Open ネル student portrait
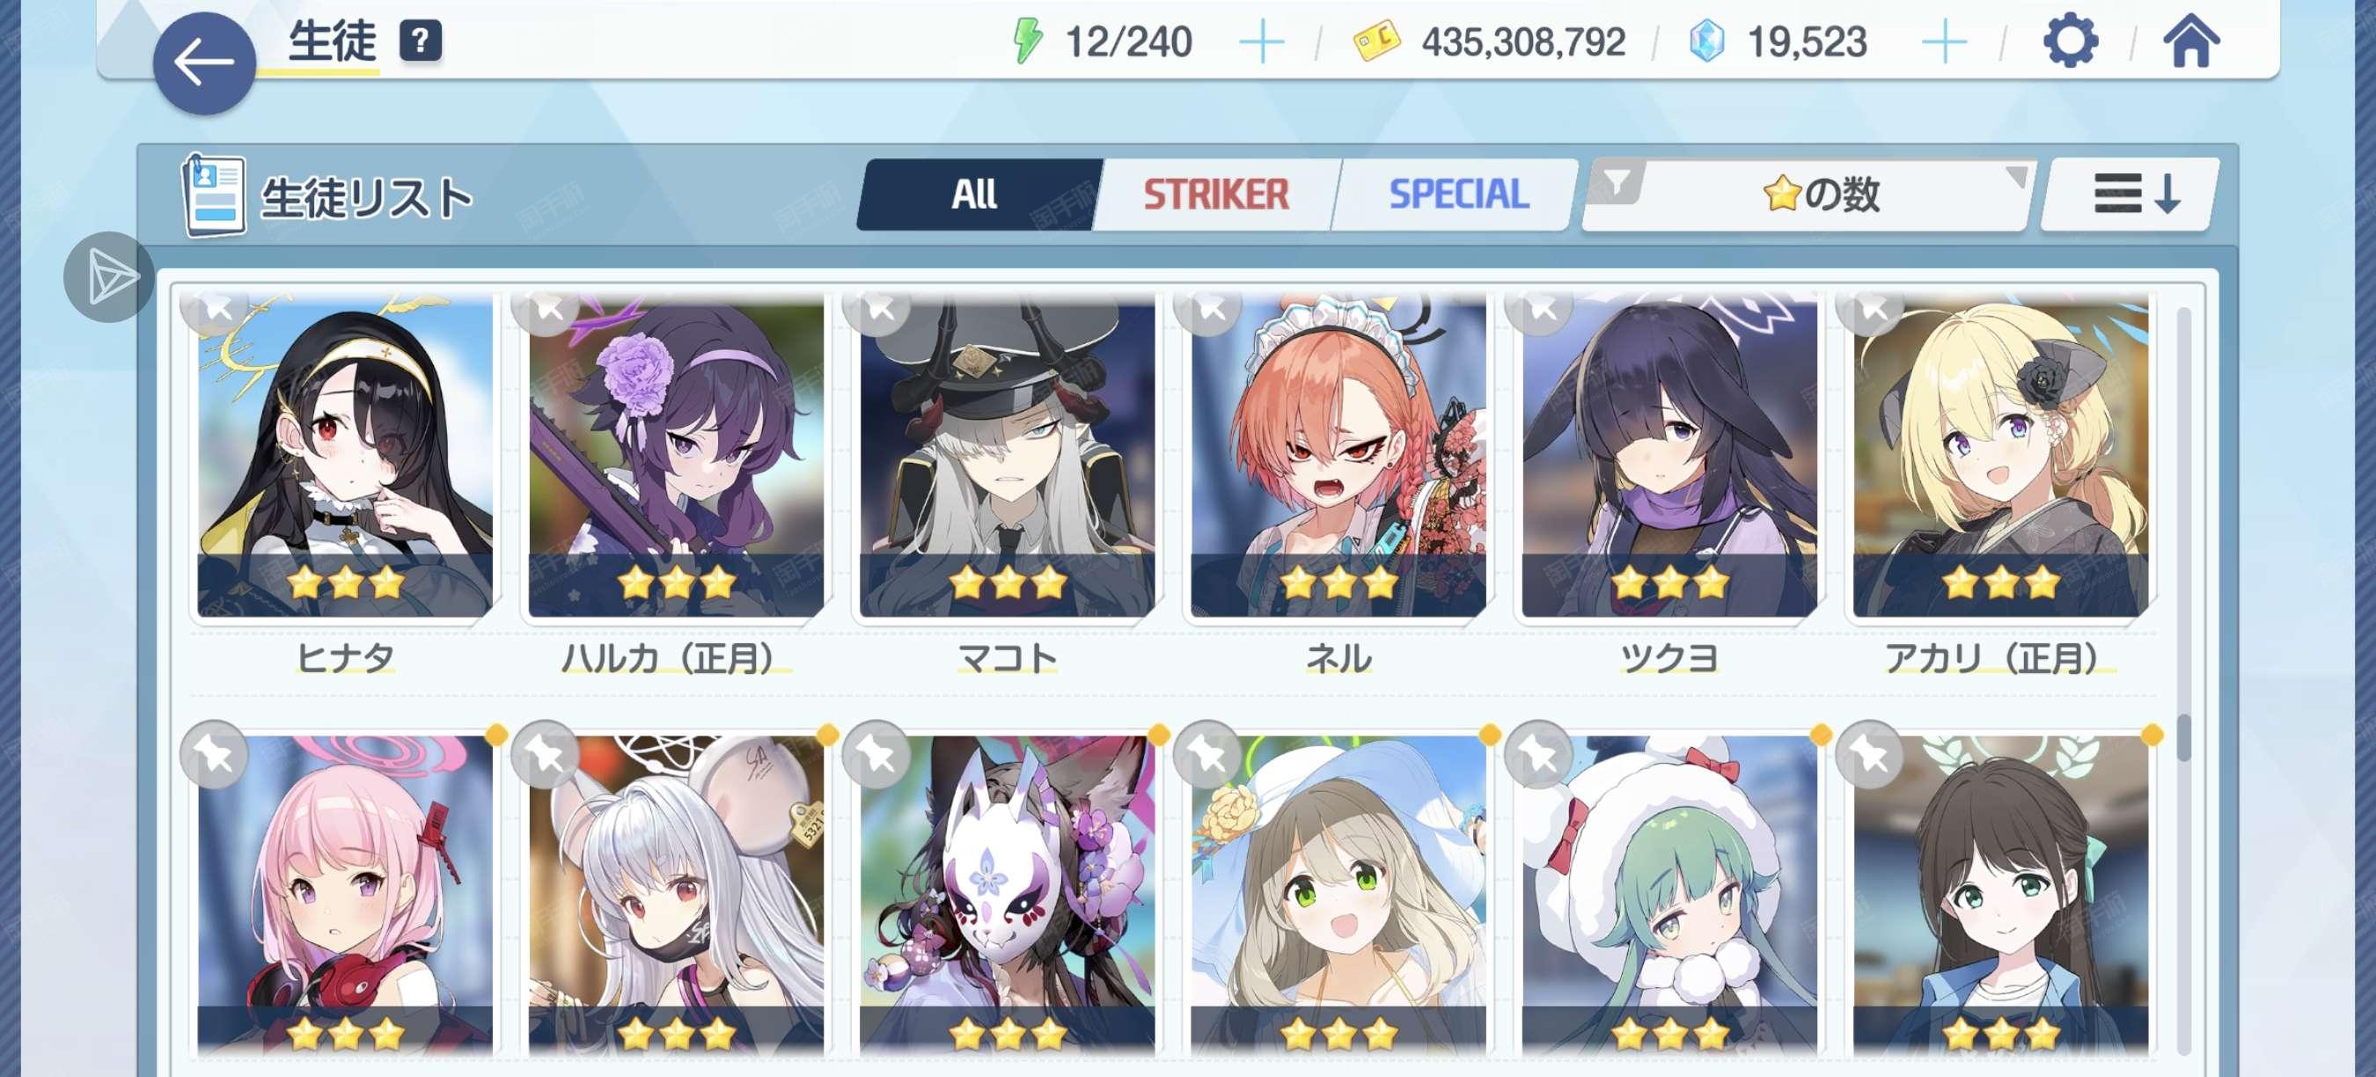 click(x=1338, y=457)
